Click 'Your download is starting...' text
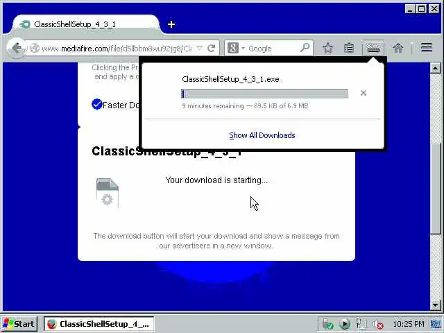Viewport: 444px width, 333px height. coord(216,180)
